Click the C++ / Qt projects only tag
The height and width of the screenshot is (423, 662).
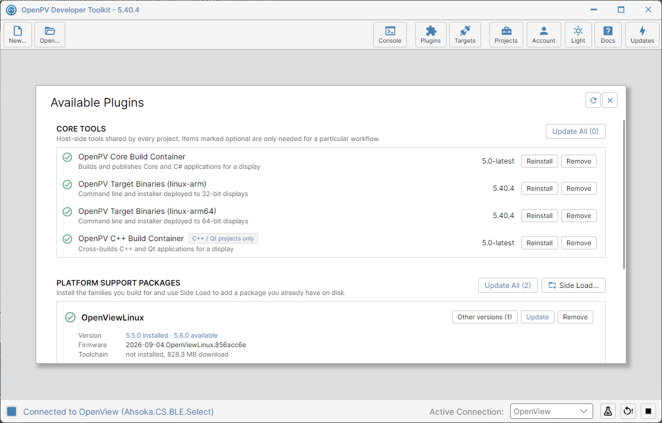click(223, 238)
